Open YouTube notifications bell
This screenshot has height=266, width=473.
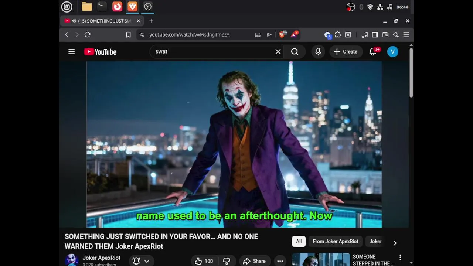pos(373,52)
